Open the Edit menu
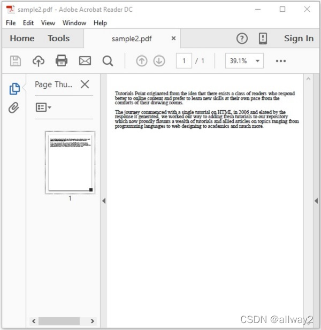Viewport: 321px width, 330px height. click(x=28, y=22)
